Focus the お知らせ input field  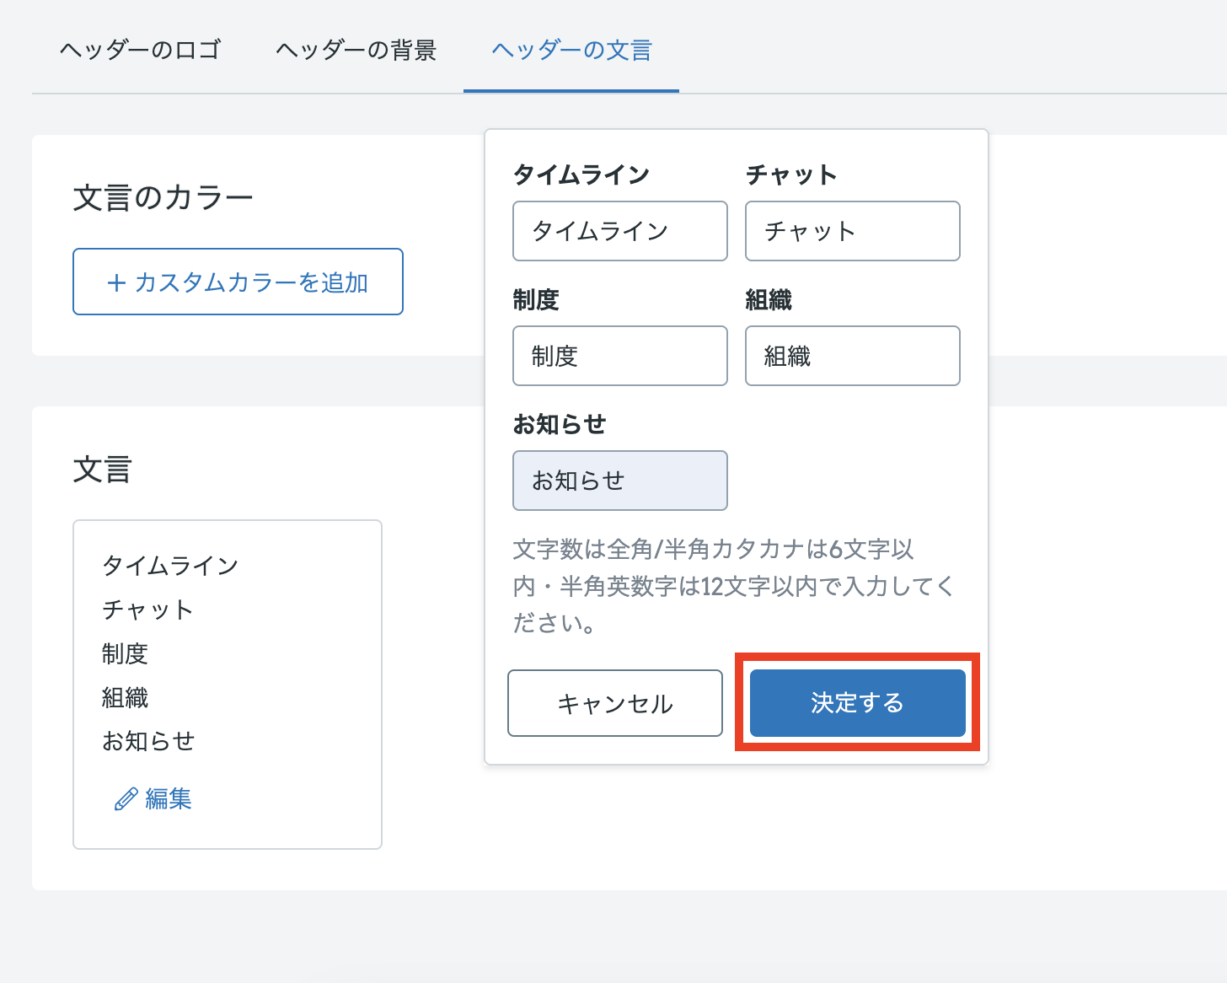620,481
